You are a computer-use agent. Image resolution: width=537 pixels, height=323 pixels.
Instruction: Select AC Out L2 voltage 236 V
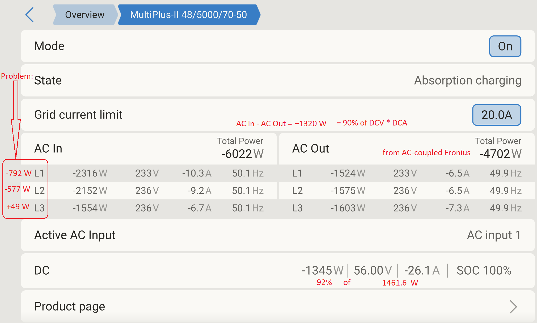click(405, 191)
